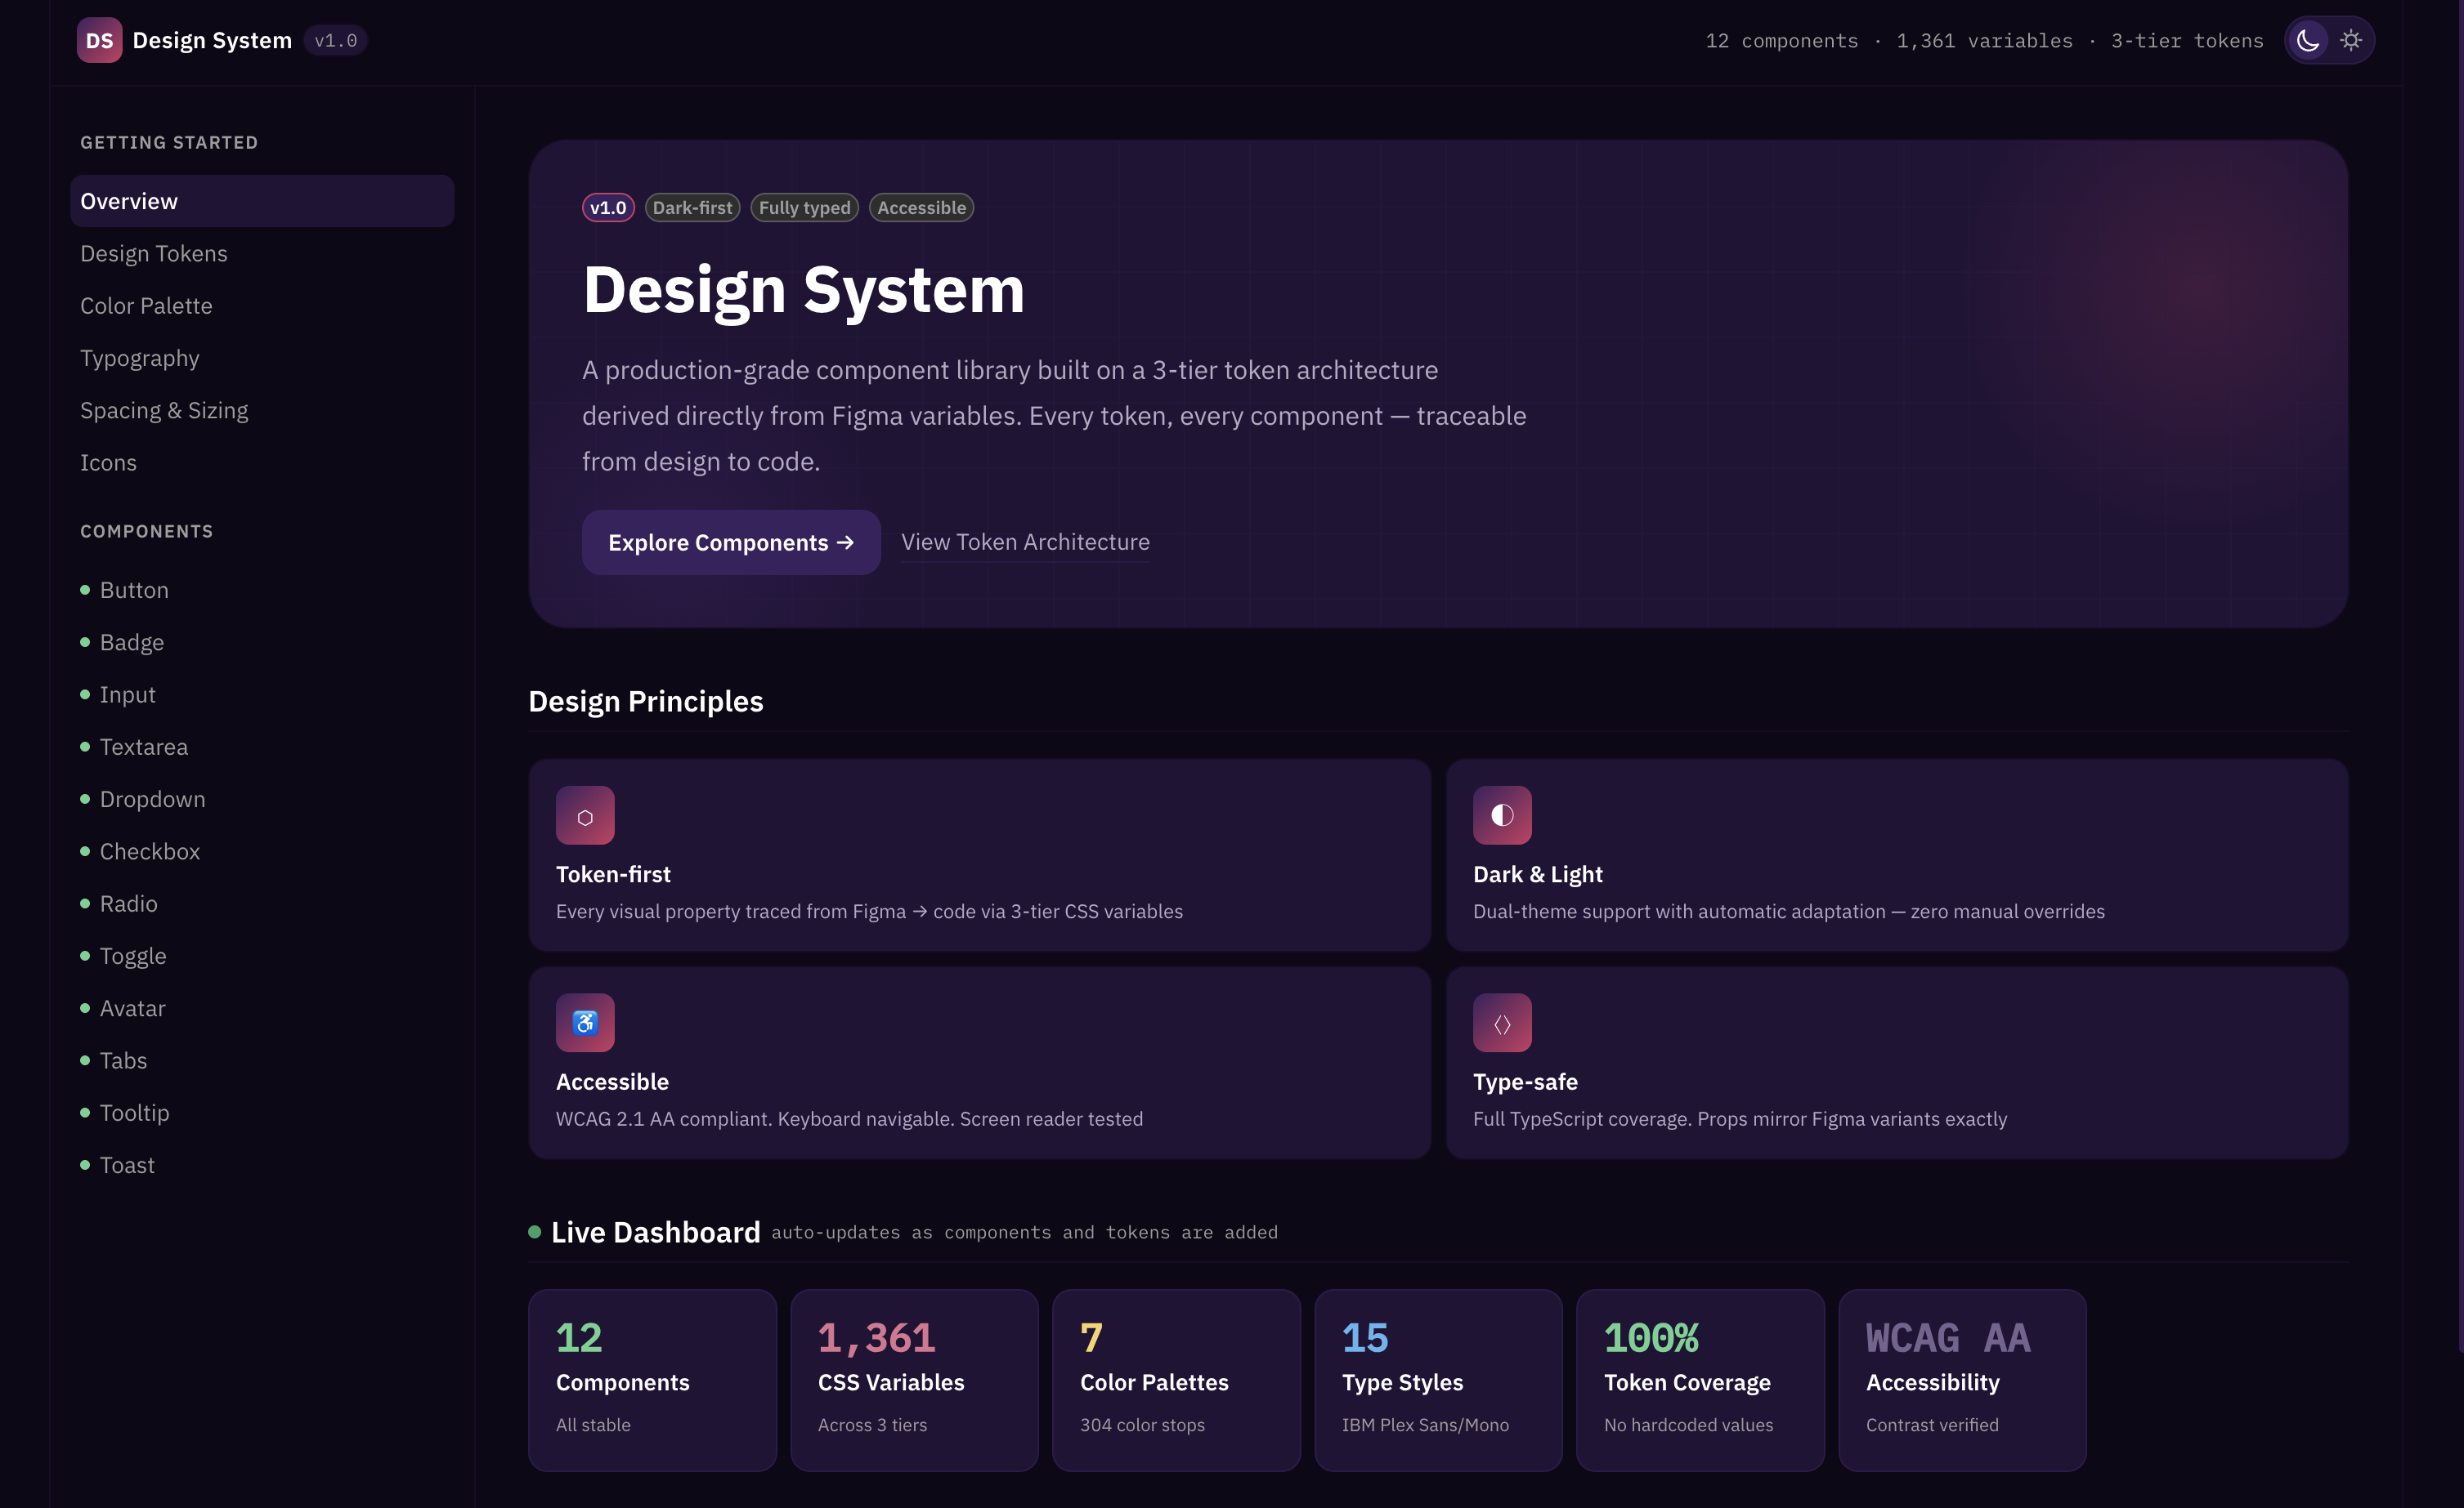Open the Design Tokens page

tap(262, 254)
